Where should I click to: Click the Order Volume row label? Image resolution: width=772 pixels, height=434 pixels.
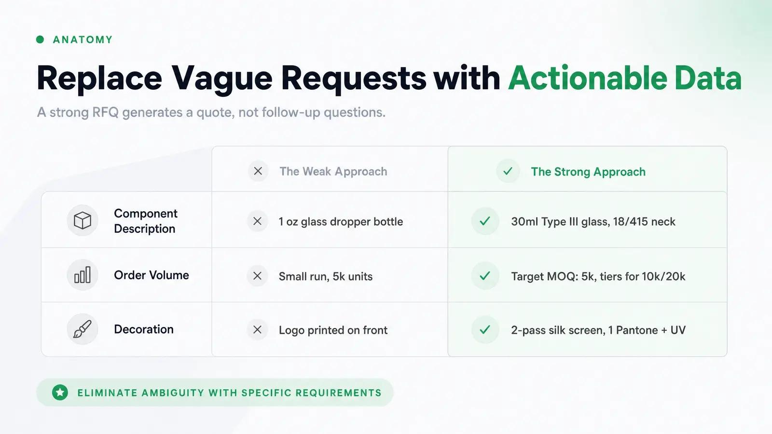click(x=152, y=275)
